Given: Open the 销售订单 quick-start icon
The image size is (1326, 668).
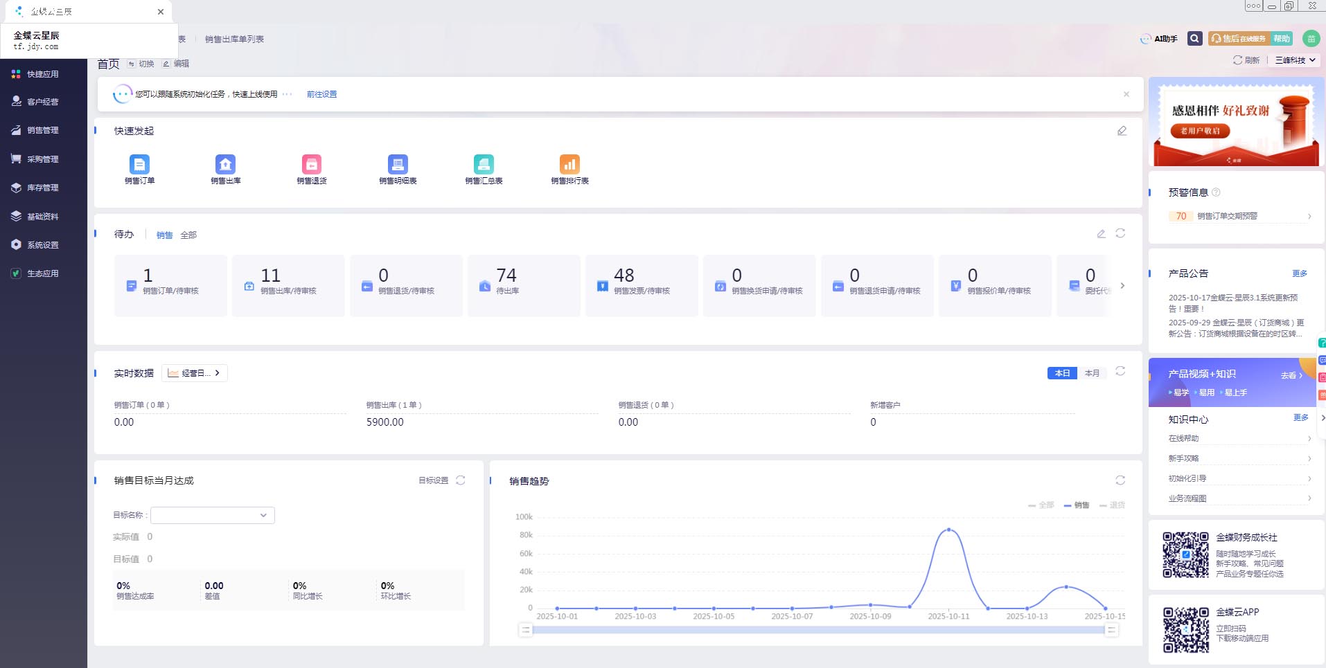Looking at the screenshot, I should (139, 165).
